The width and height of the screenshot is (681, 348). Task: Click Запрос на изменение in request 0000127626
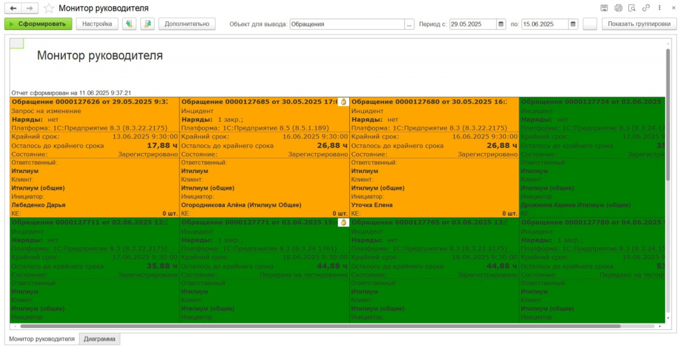tap(46, 110)
